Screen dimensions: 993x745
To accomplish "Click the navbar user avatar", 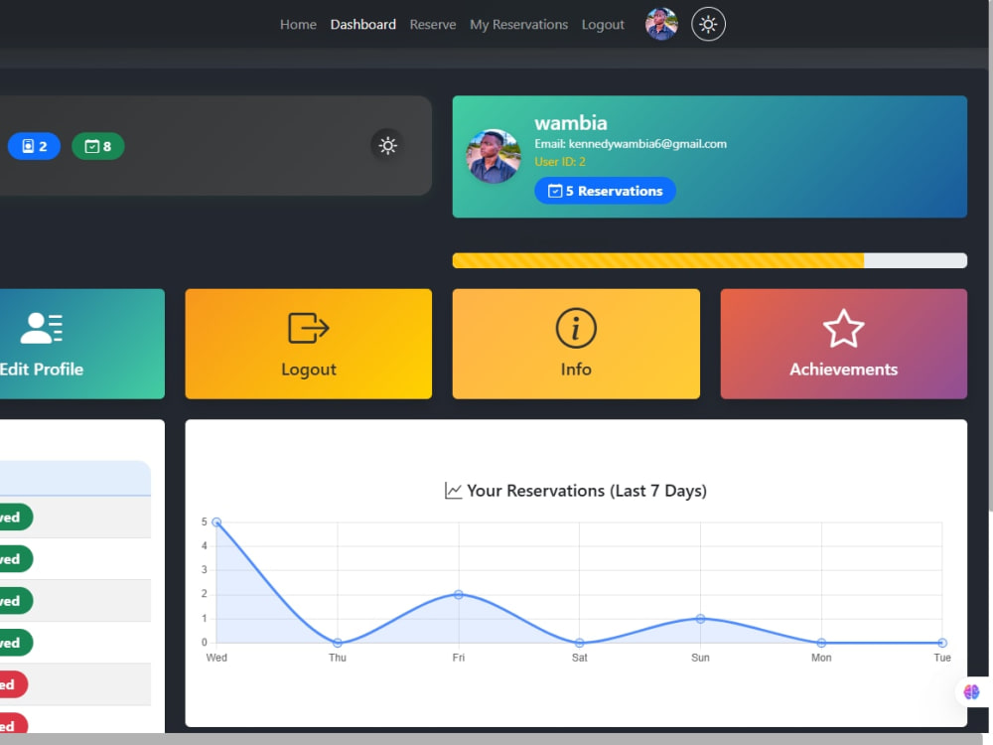I will [x=661, y=24].
